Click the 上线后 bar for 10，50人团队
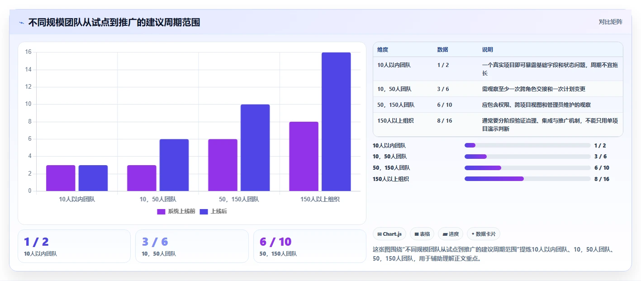Screen dimensions: 641x281 [x=174, y=165]
